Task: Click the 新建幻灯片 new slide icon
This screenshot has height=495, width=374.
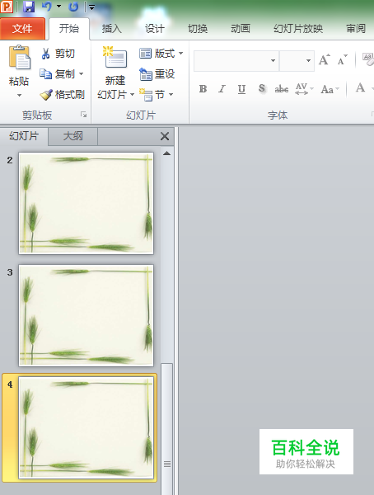Action: pos(115,58)
